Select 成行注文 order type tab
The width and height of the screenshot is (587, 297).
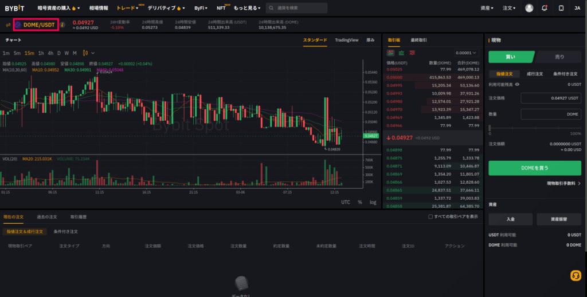tap(535, 74)
